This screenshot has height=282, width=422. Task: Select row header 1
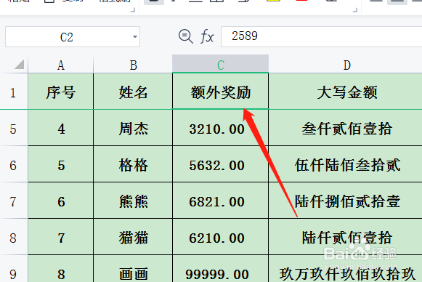[x=14, y=92]
